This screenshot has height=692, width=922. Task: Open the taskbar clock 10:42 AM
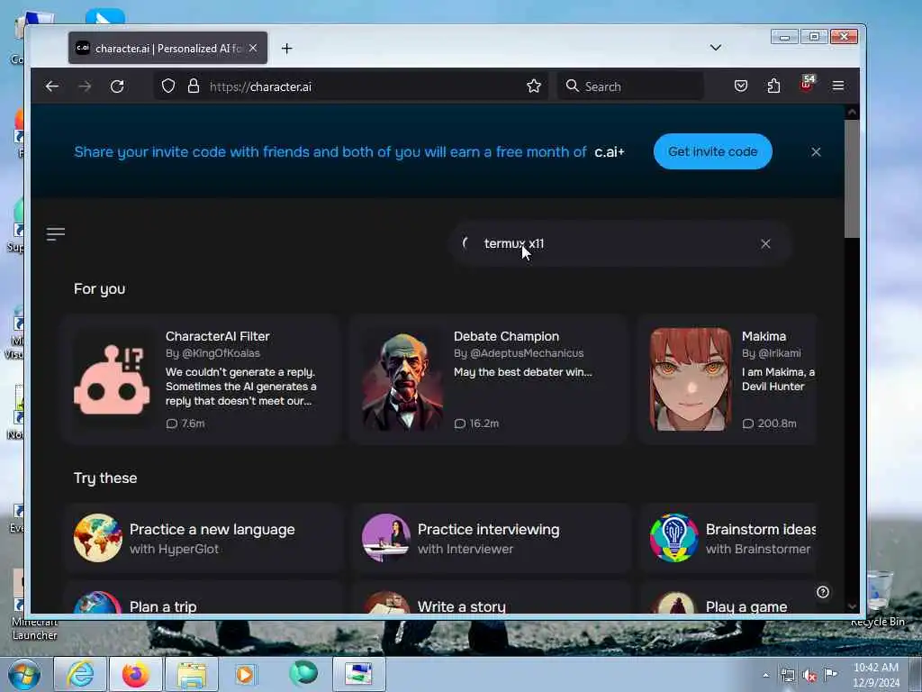pyautogui.click(x=876, y=674)
